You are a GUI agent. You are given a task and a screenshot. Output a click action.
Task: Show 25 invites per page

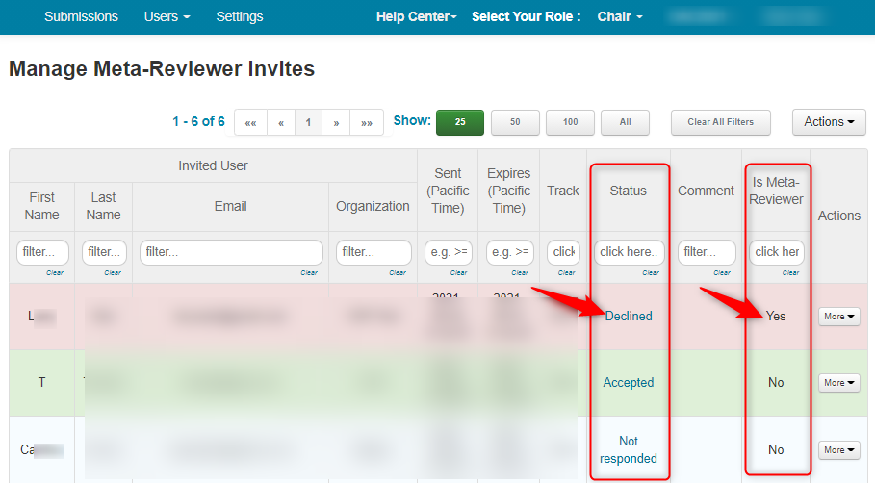click(460, 122)
